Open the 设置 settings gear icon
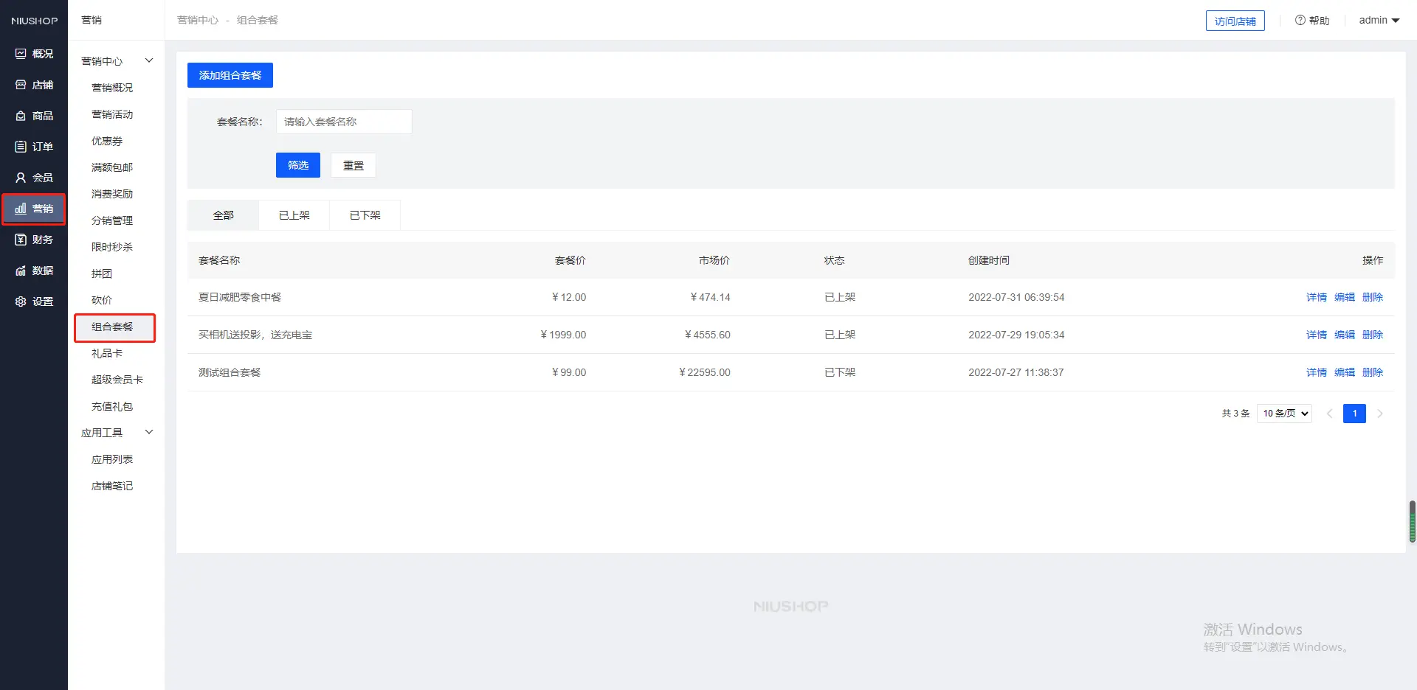Image resolution: width=1417 pixels, height=690 pixels. [21, 302]
